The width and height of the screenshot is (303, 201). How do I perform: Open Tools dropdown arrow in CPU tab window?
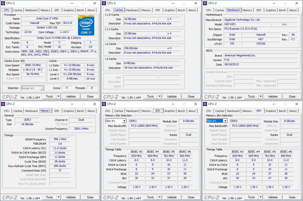(59, 96)
